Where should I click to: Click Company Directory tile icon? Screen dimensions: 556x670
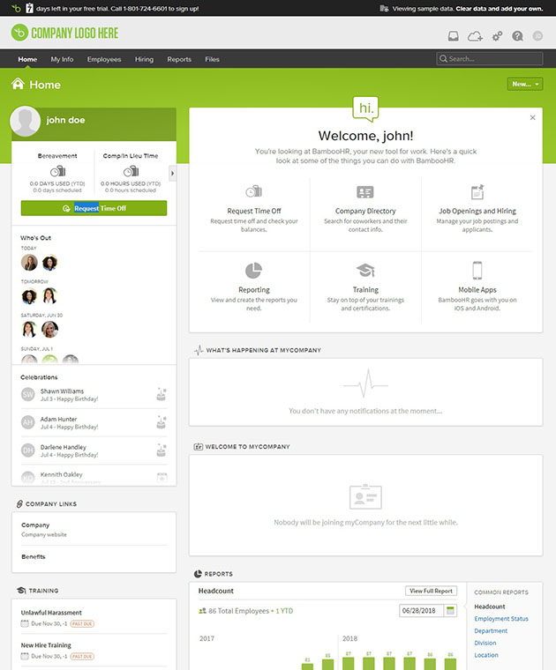[365, 192]
